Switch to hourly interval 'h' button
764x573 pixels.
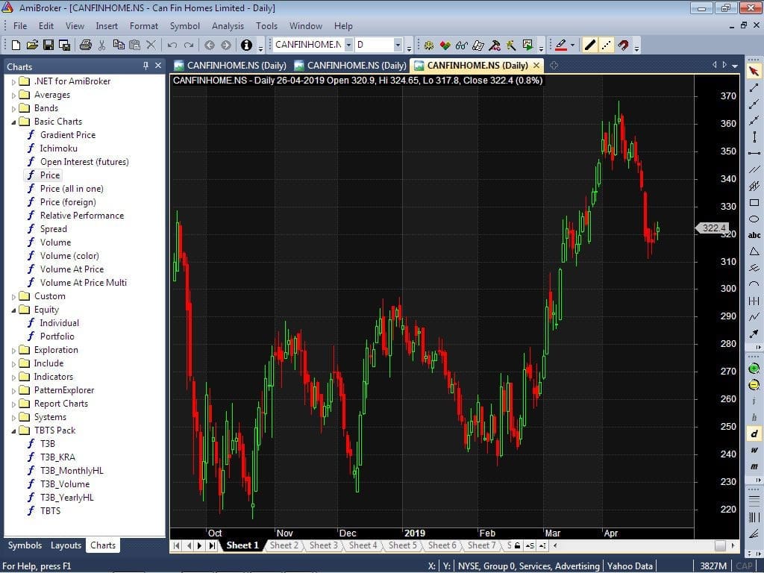[x=754, y=418]
